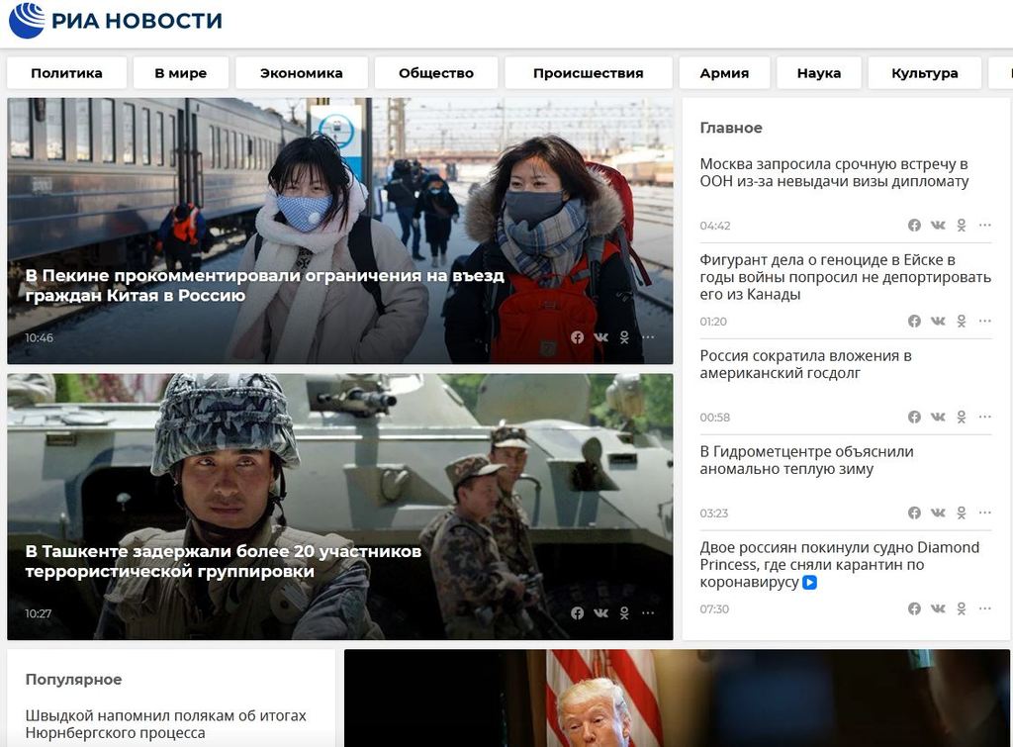Share Beijing article on Facebook
Viewport: 1013px width, 747px height.
click(578, 337)
